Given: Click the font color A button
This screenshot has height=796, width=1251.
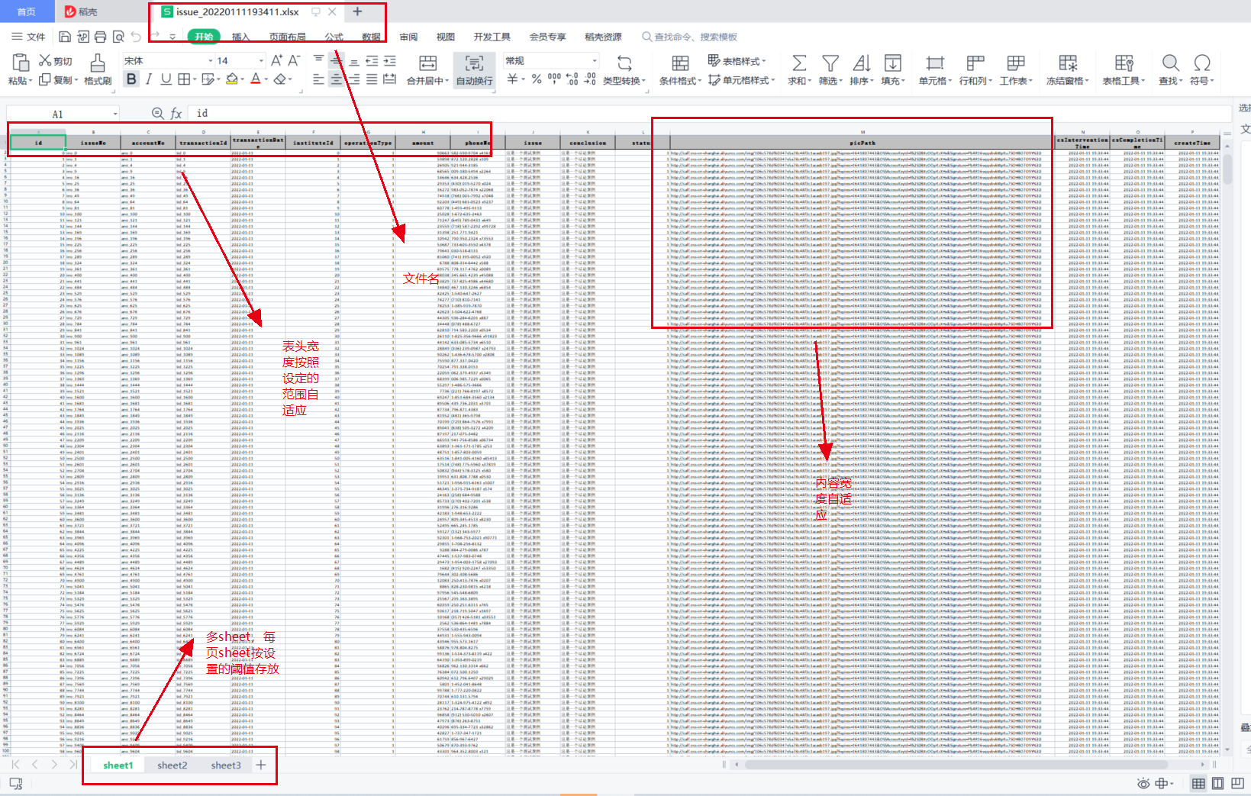Looking at the screenshot, I should tap(256, 79).
